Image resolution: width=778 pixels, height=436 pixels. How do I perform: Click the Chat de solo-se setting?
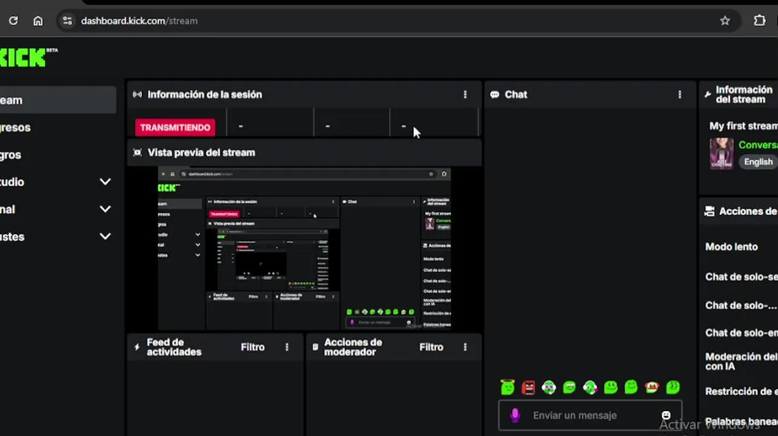[x=741, y=277]
